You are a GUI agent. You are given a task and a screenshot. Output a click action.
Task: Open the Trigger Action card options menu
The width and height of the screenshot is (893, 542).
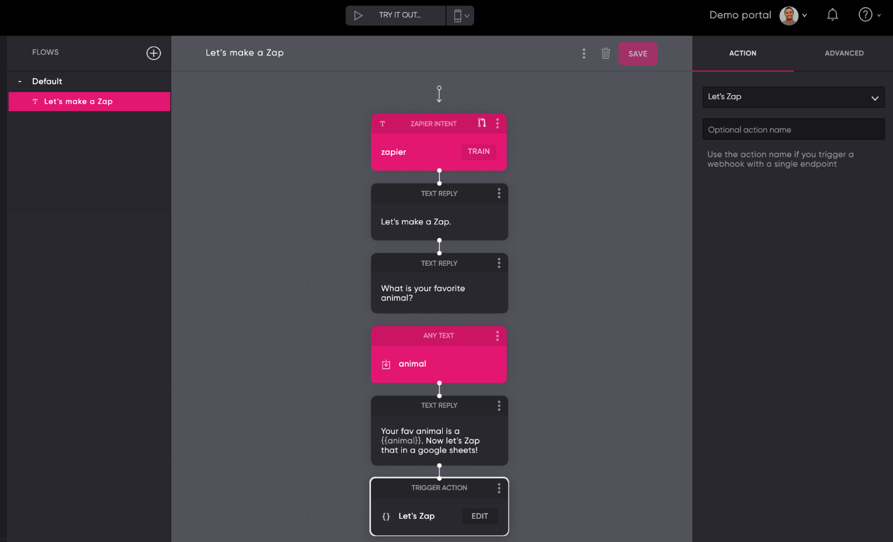point(499,488)
